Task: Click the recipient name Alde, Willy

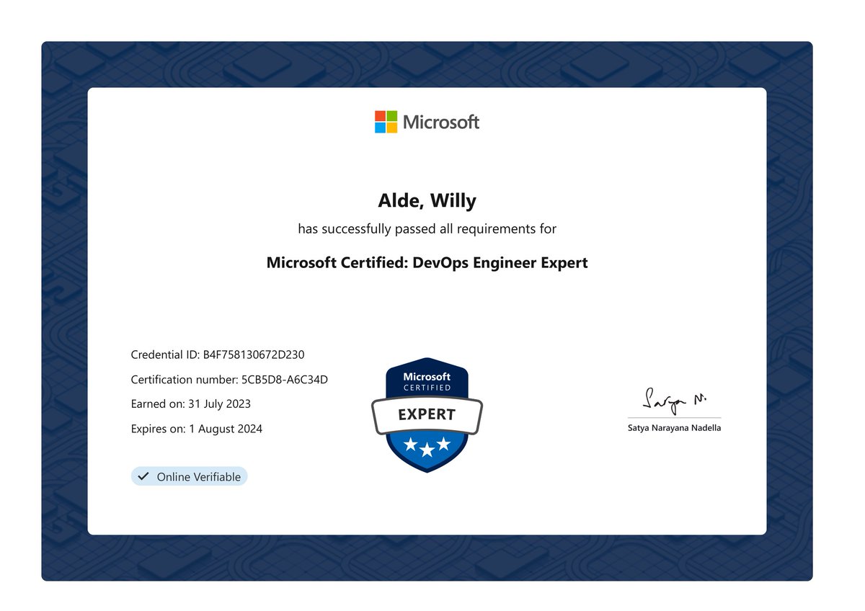Action: tap(427, 200)
